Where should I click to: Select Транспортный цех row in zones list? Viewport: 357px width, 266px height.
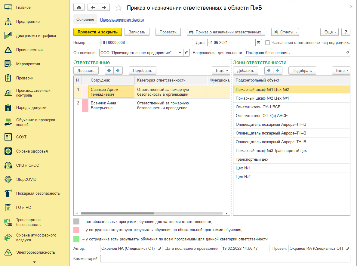(252, 159)
